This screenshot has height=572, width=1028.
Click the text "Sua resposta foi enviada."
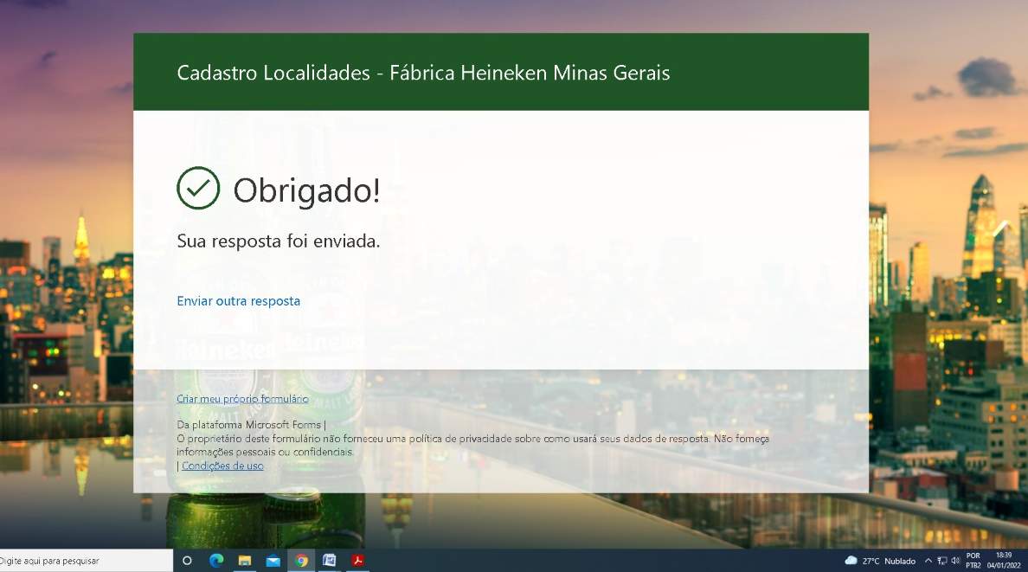click(x=279, y=241)
